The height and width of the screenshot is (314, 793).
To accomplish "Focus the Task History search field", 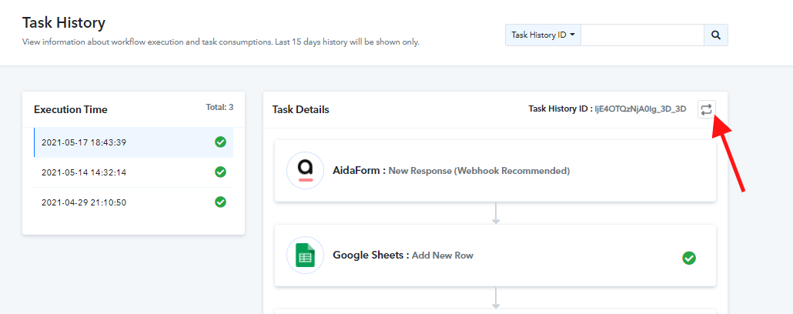I will pyautogui.click(x=642, y=35).
